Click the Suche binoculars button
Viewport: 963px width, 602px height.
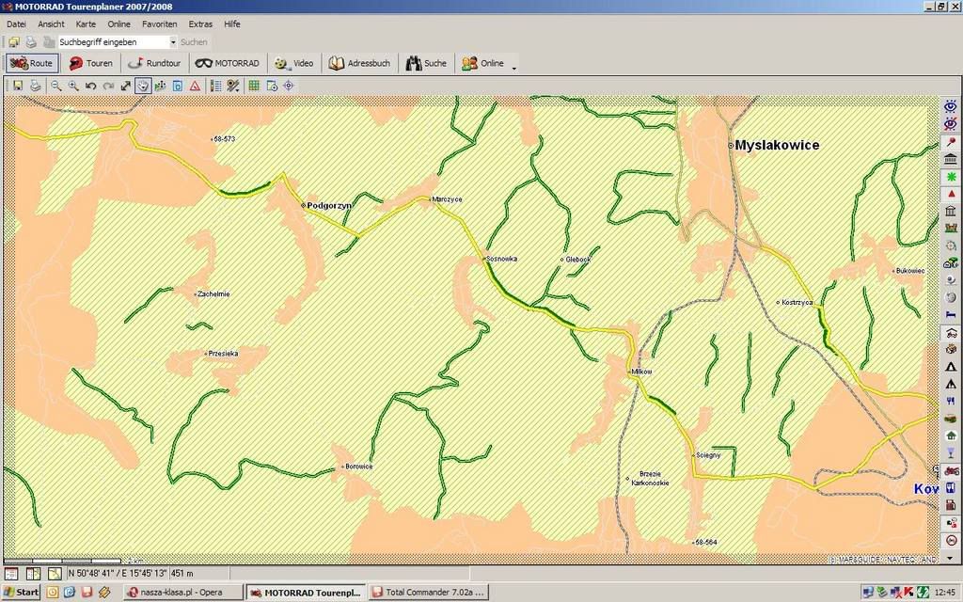pyautogui.click(x=426, y=63)
